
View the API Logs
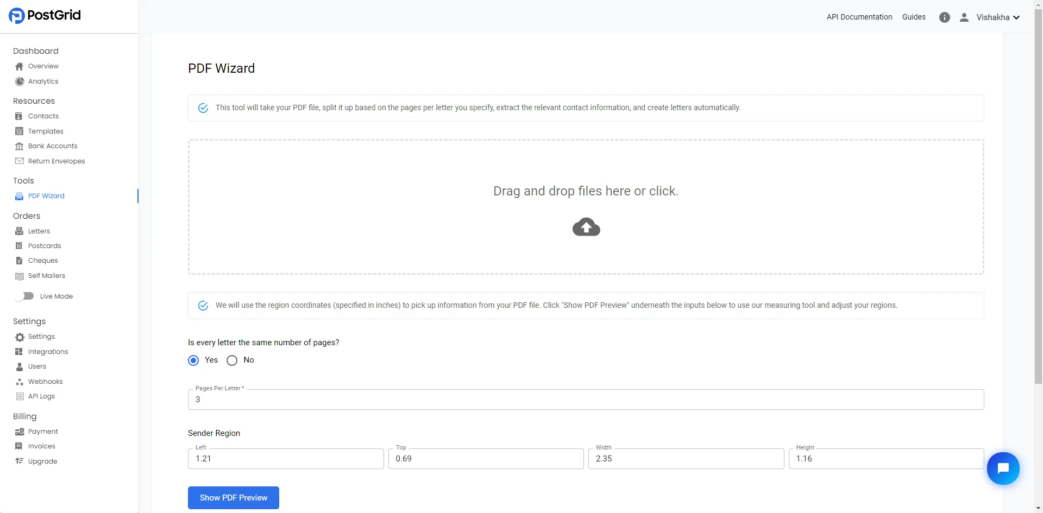(42, 396)
